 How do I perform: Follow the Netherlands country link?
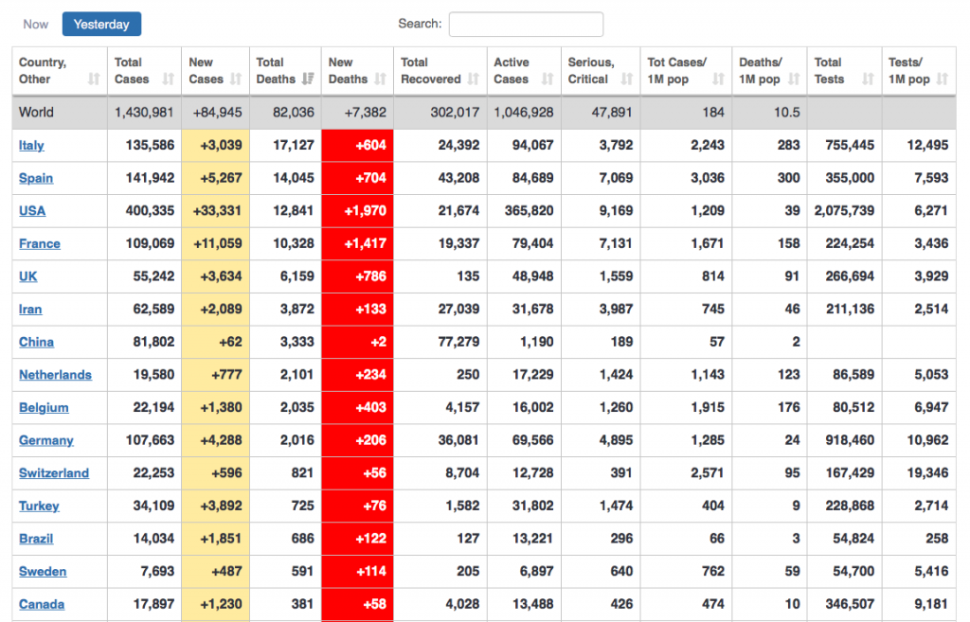[x=55, y=375]
